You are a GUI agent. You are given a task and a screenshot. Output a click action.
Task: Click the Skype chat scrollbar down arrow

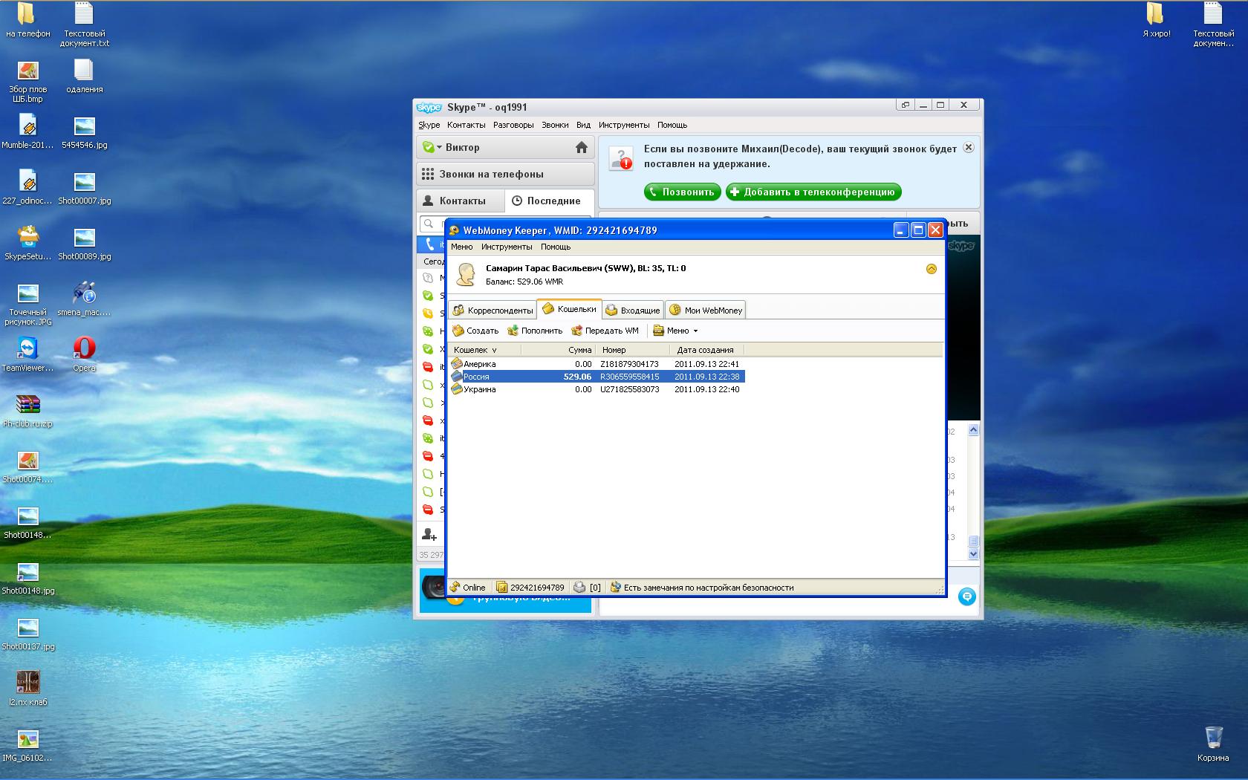[x=974, y=554]
